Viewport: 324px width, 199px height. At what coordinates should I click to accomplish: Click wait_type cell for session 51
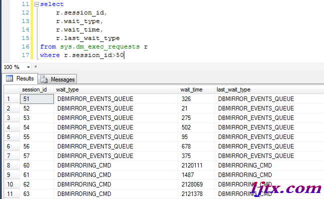point(116,99)
